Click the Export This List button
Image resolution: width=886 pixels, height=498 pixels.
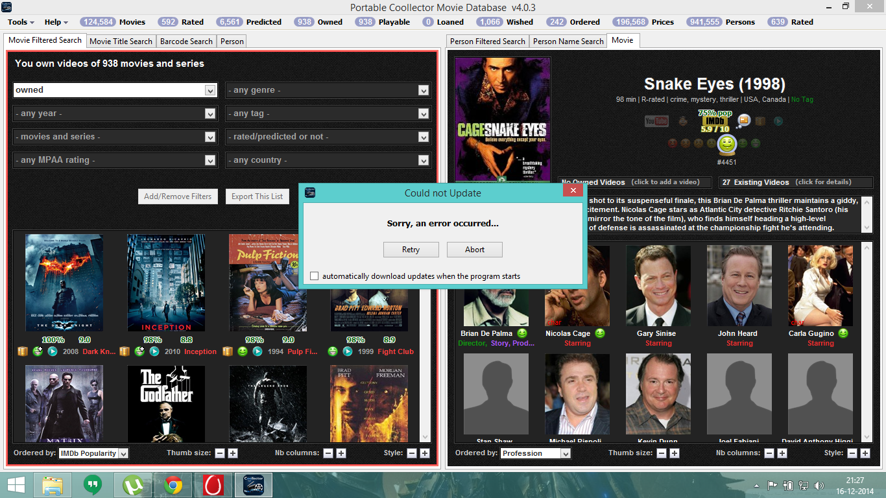pyautogui.click(x=257, y=196)
